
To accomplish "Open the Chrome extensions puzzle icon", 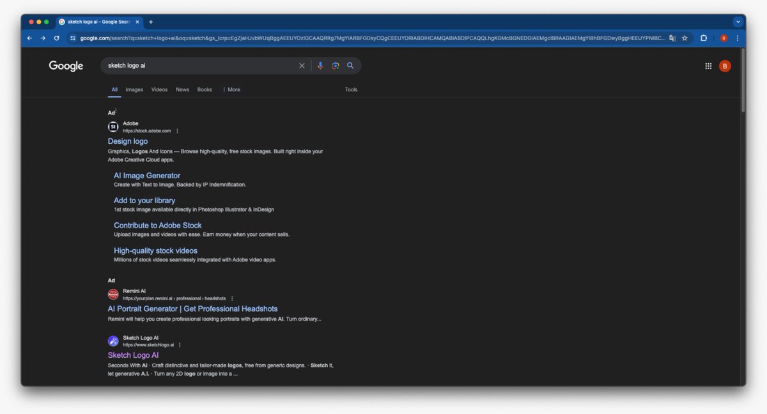I will pyautogui.click(x=704, y=38).
